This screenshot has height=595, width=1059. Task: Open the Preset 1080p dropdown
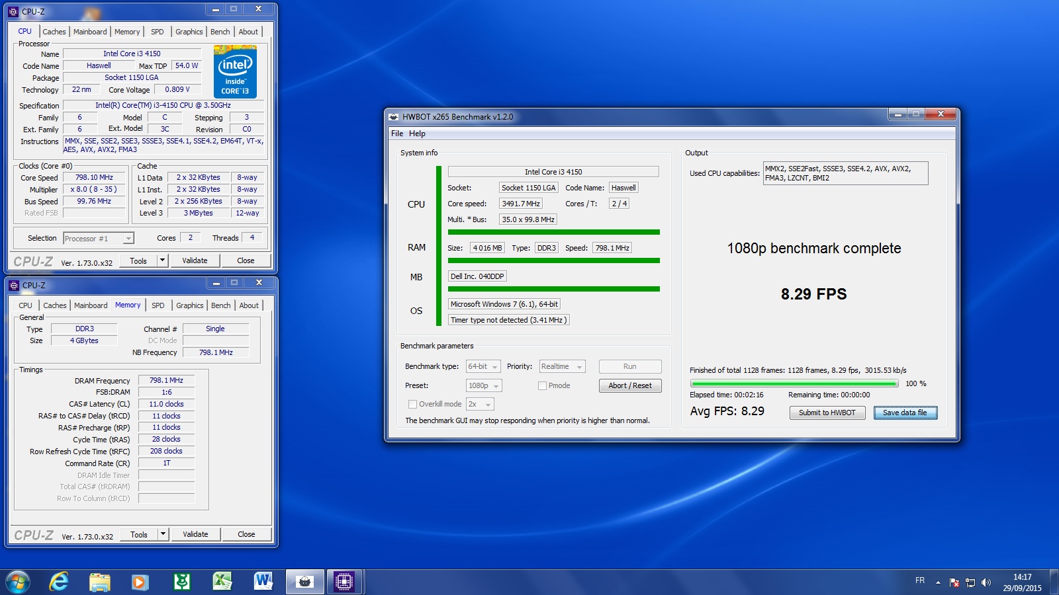click(x=484, y=386)
